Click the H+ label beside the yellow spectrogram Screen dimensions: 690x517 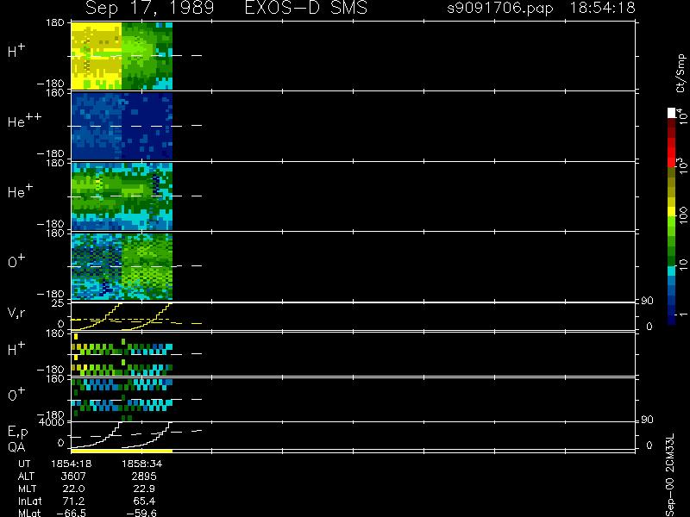click(x=16, y=51)
